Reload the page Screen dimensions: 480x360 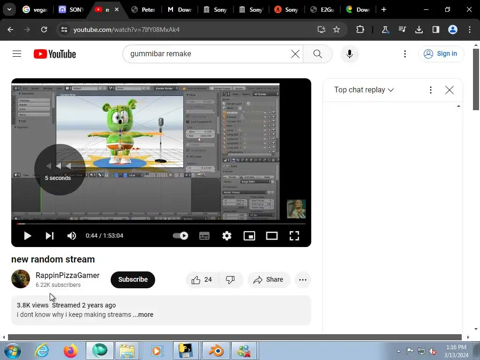point(44,30)
